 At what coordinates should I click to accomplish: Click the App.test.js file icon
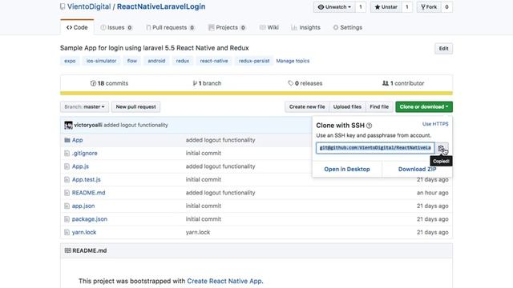tap(67, 179)
